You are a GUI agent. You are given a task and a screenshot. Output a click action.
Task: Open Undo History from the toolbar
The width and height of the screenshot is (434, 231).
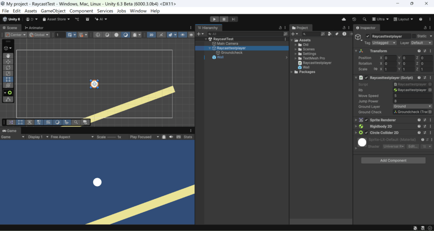(x=354, y=19)
